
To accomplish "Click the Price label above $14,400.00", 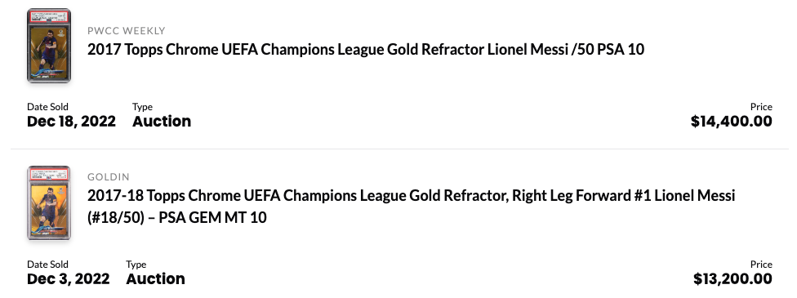I will coord(761,107).
